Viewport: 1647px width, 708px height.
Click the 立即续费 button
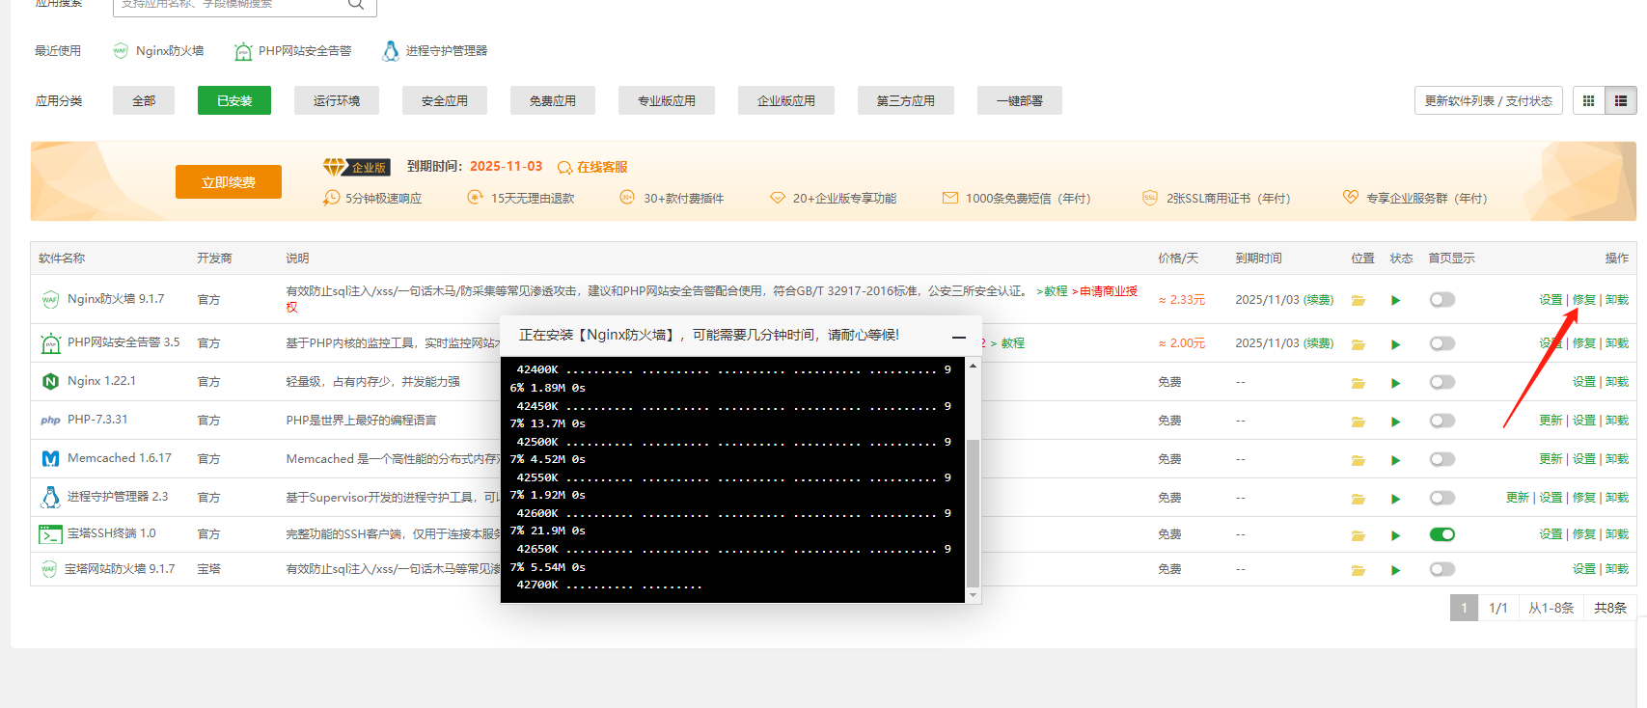tap(229, 181)
